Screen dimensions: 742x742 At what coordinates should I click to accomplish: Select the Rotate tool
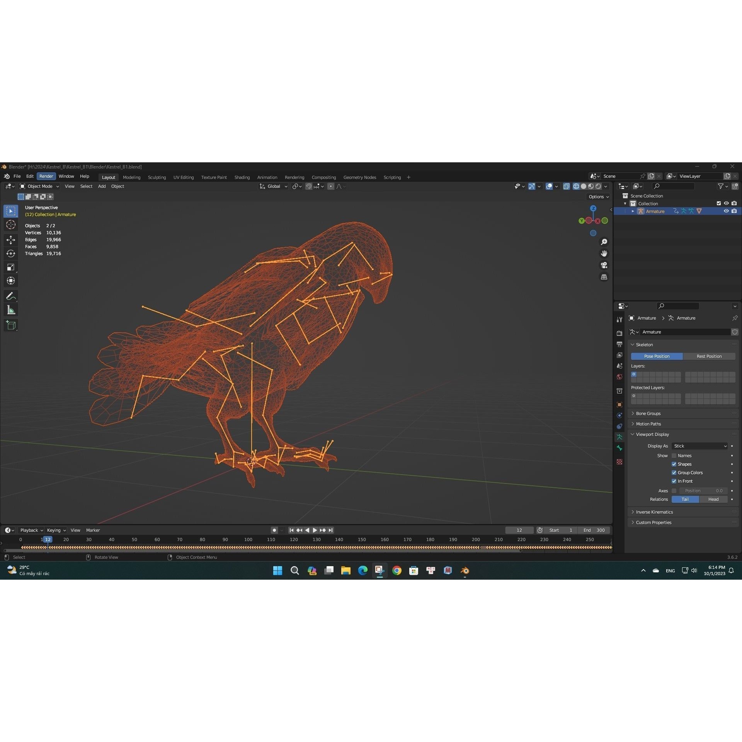pyautogui.click(x=11, y=254)
